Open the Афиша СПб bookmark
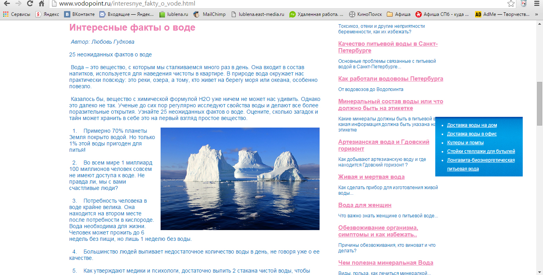This screenshot has height=275, width=543. 442,14
